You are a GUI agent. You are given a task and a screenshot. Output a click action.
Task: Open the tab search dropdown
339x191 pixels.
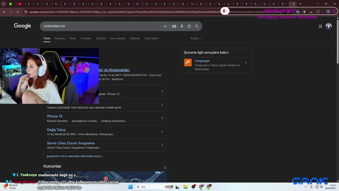3,4
